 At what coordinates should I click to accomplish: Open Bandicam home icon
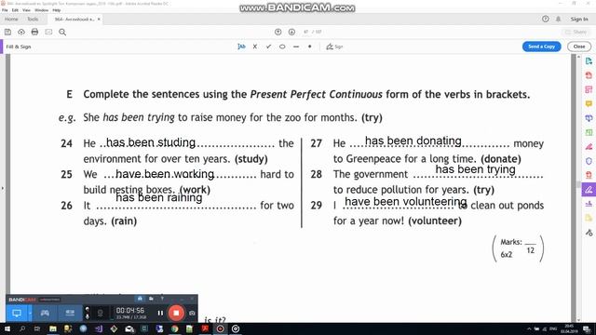(x=140, y=299)
